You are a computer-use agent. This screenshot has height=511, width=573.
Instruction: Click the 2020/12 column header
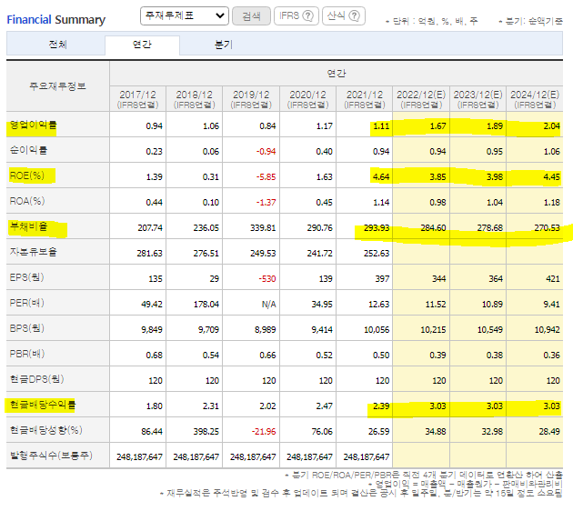pyautogui.click(x=307, y=99)
